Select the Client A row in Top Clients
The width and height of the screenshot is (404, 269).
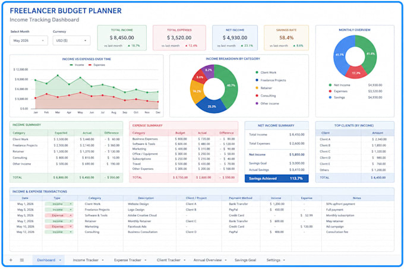tap(355, 139)
